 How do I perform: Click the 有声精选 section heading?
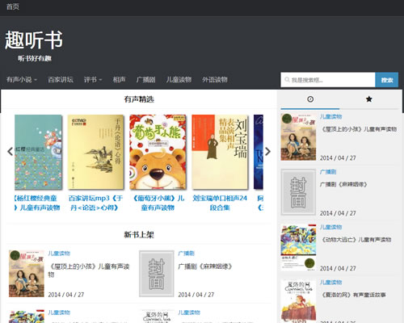139,99
